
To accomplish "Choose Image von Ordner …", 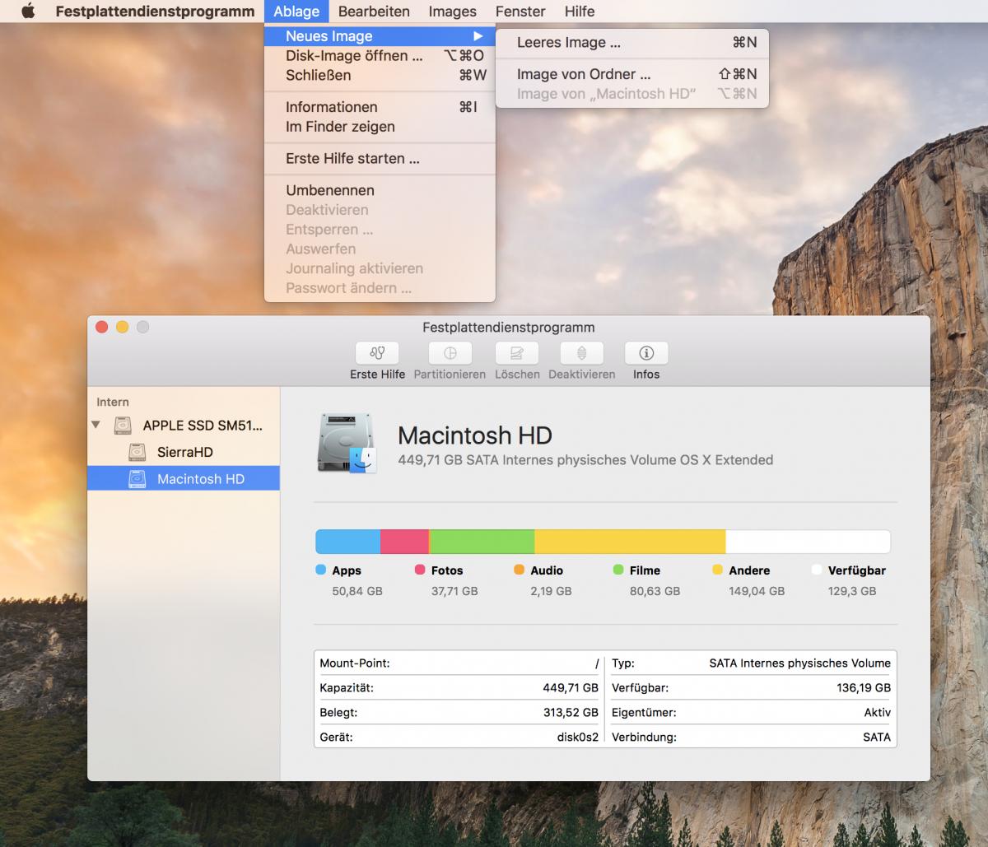I will [632, 74].
